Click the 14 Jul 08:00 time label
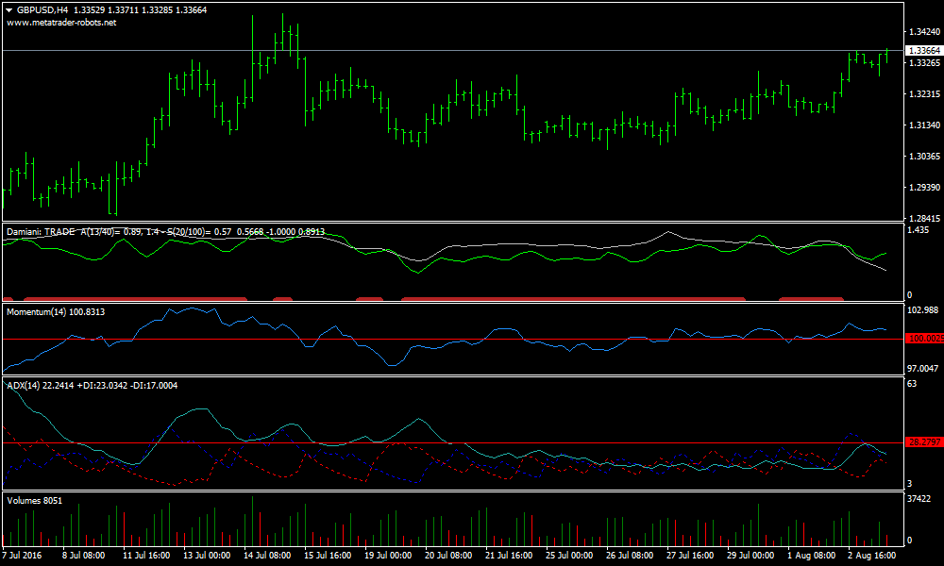944x566 pixels. pyautogui.click(x=269, y=556)
